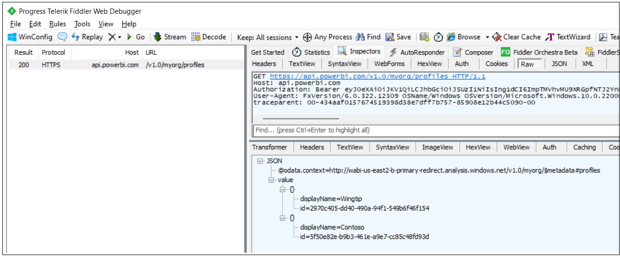The width and height of the screenshot is (620, 256).
Task: Switch to the Inspectors tab
Action: tap(359, 51)
